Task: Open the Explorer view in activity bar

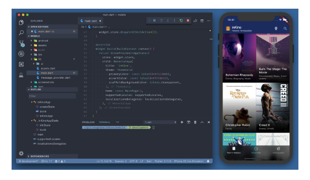Action: click(x=21, y=23)
